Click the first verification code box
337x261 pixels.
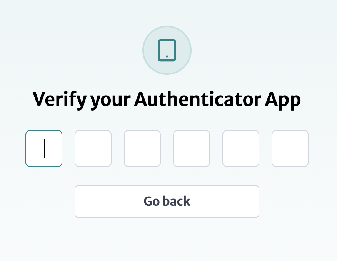[43, 149]
